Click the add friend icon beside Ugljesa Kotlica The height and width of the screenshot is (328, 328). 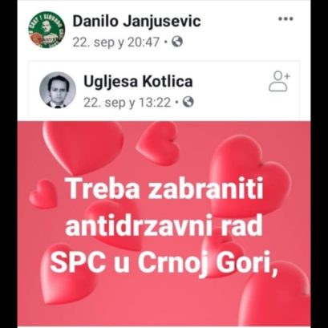coord(279,82)
